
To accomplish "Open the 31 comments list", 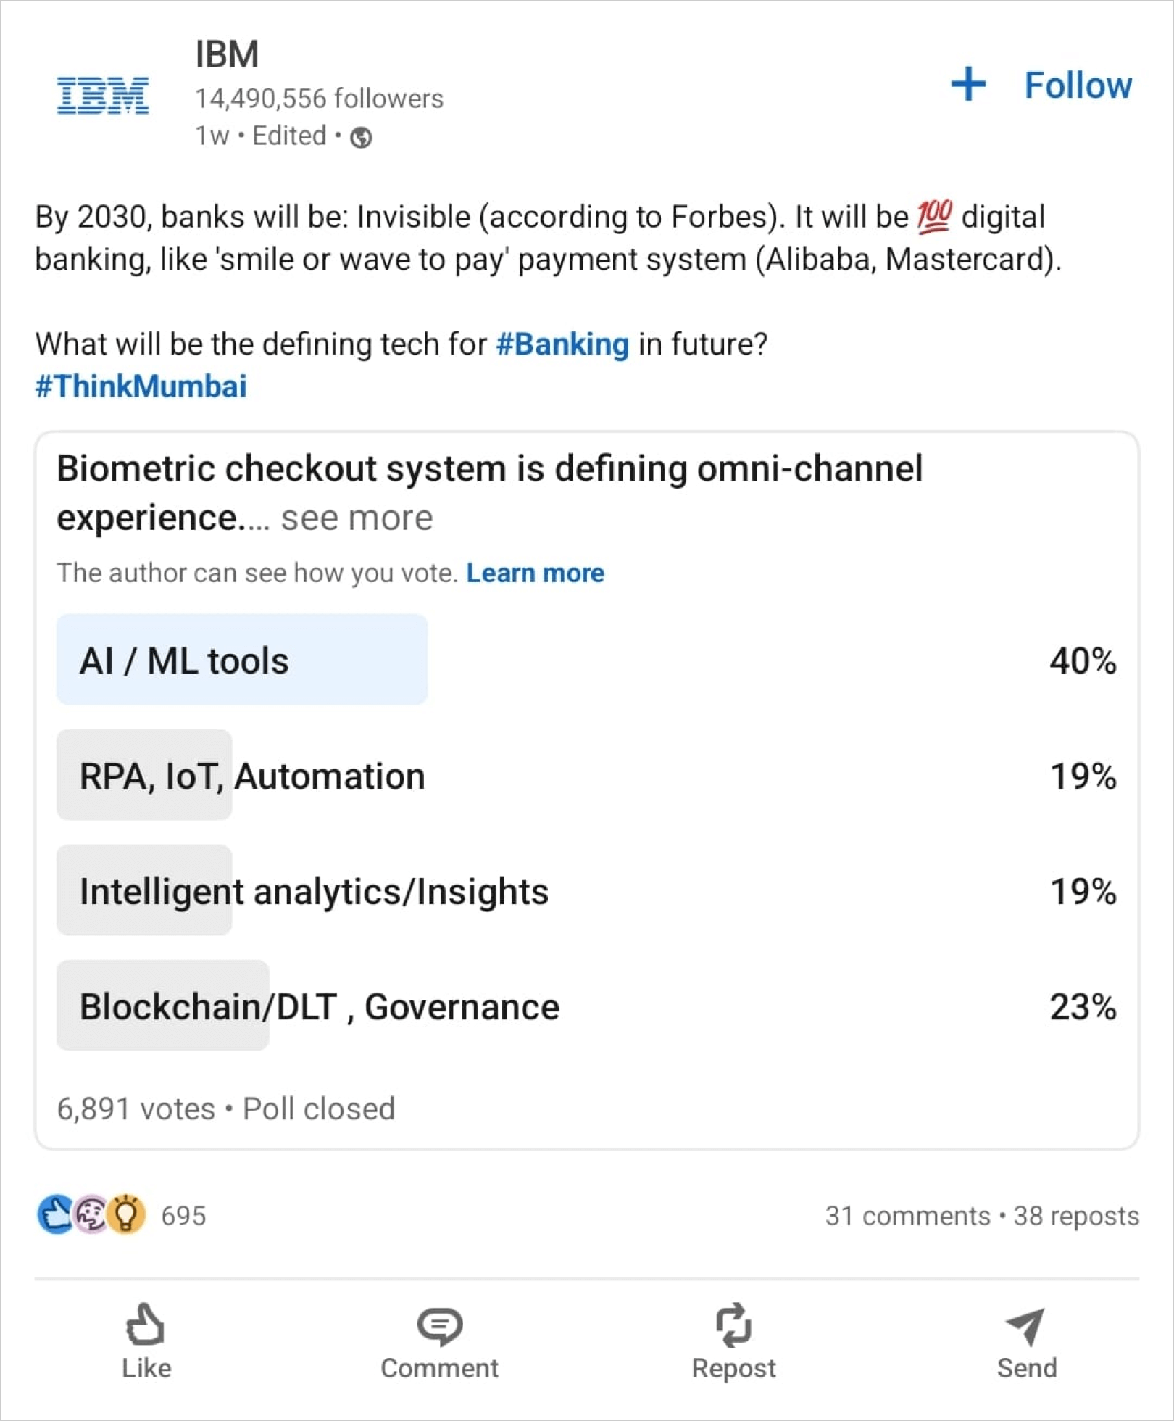I will [x=907, y=1216].
